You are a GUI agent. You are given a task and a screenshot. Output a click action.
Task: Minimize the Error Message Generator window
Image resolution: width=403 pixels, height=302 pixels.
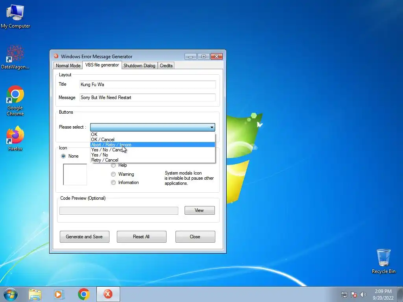[x=190, y=56]
